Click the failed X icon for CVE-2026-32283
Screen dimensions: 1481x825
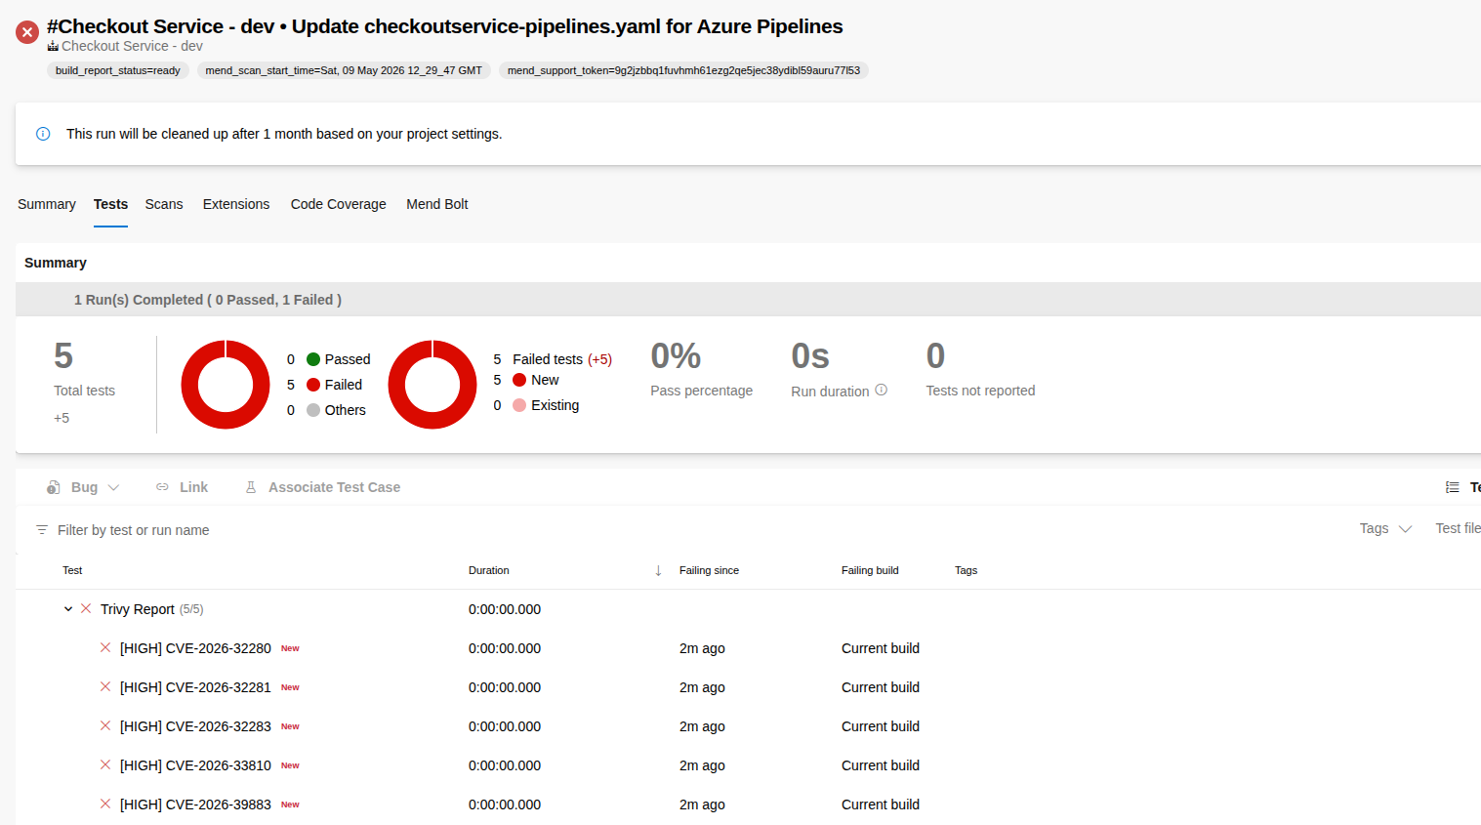coord(105,726)
